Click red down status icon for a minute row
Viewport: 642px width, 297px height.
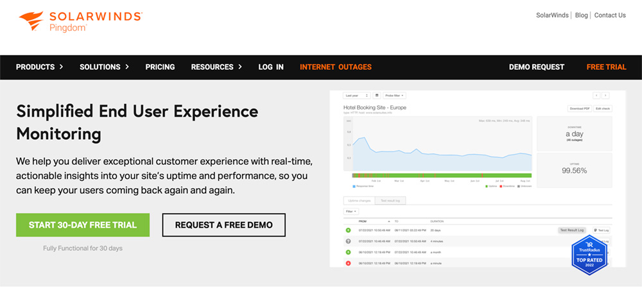point(349,264)
